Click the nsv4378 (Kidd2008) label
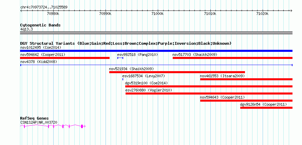This screenshot has width=302, height=145. pyautogui.click(x=39, y=62)
